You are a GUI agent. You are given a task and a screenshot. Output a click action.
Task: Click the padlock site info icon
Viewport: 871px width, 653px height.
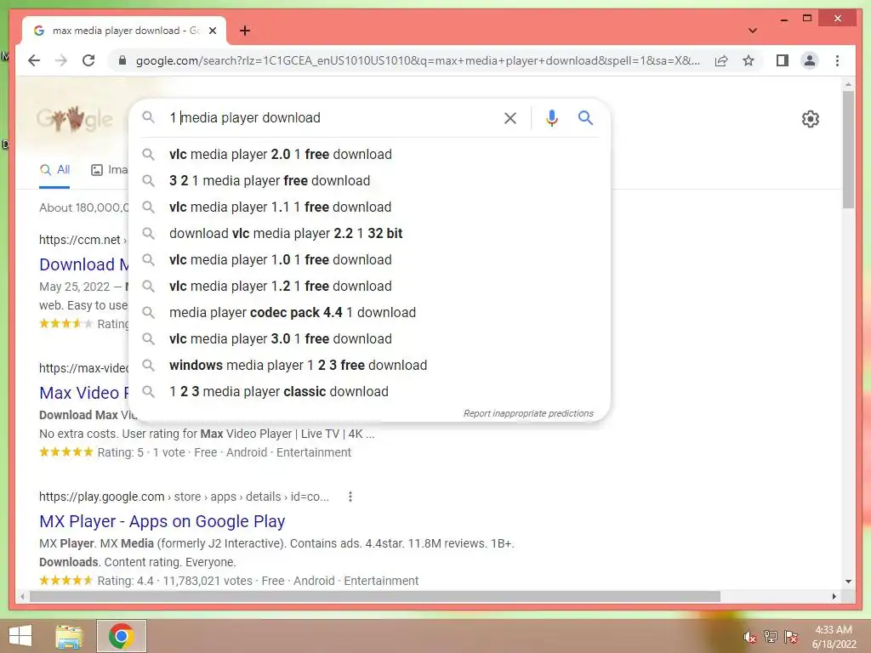122,60
